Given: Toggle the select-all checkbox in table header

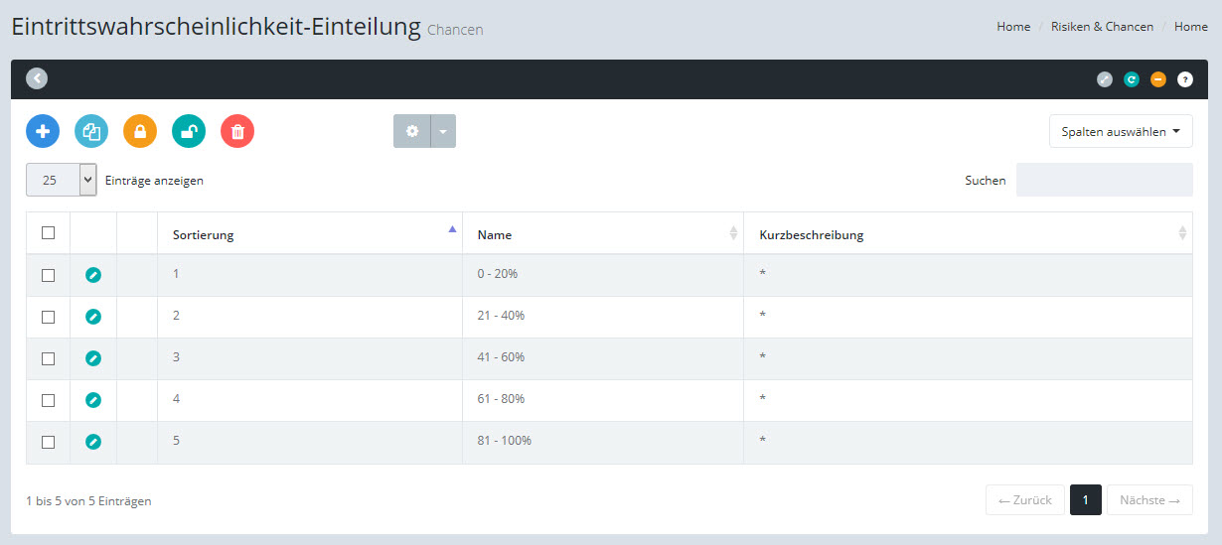Looking at the screenshot, I should coord(48,233).
